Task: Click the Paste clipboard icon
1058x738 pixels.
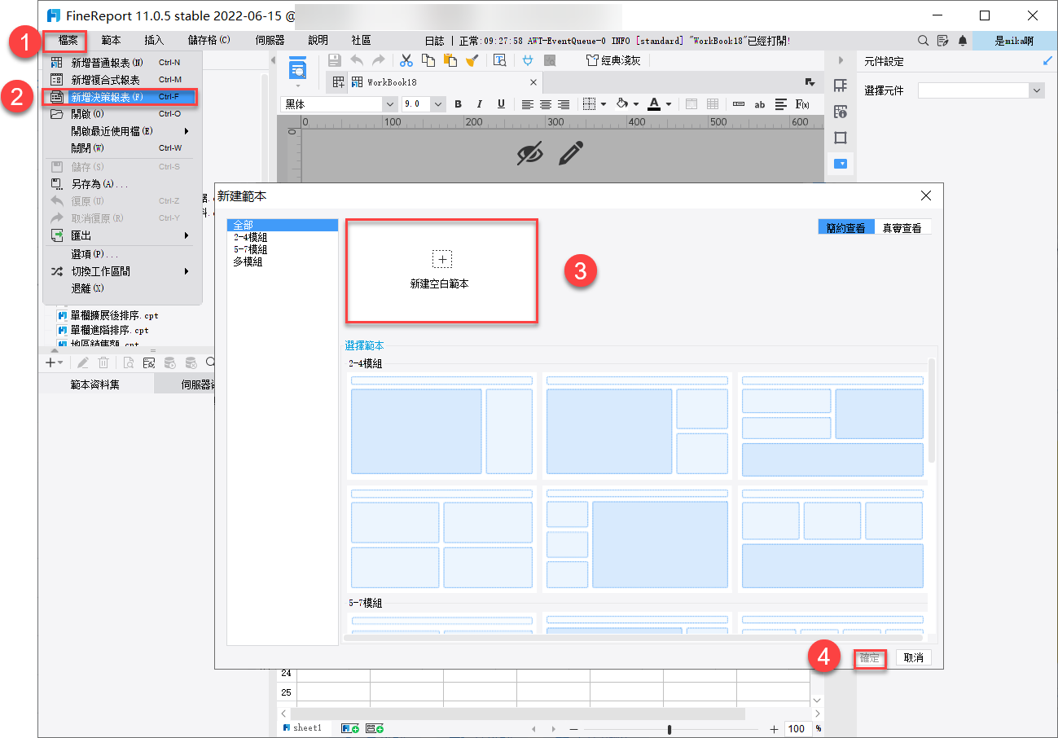Action: click(x=450, y=60)
